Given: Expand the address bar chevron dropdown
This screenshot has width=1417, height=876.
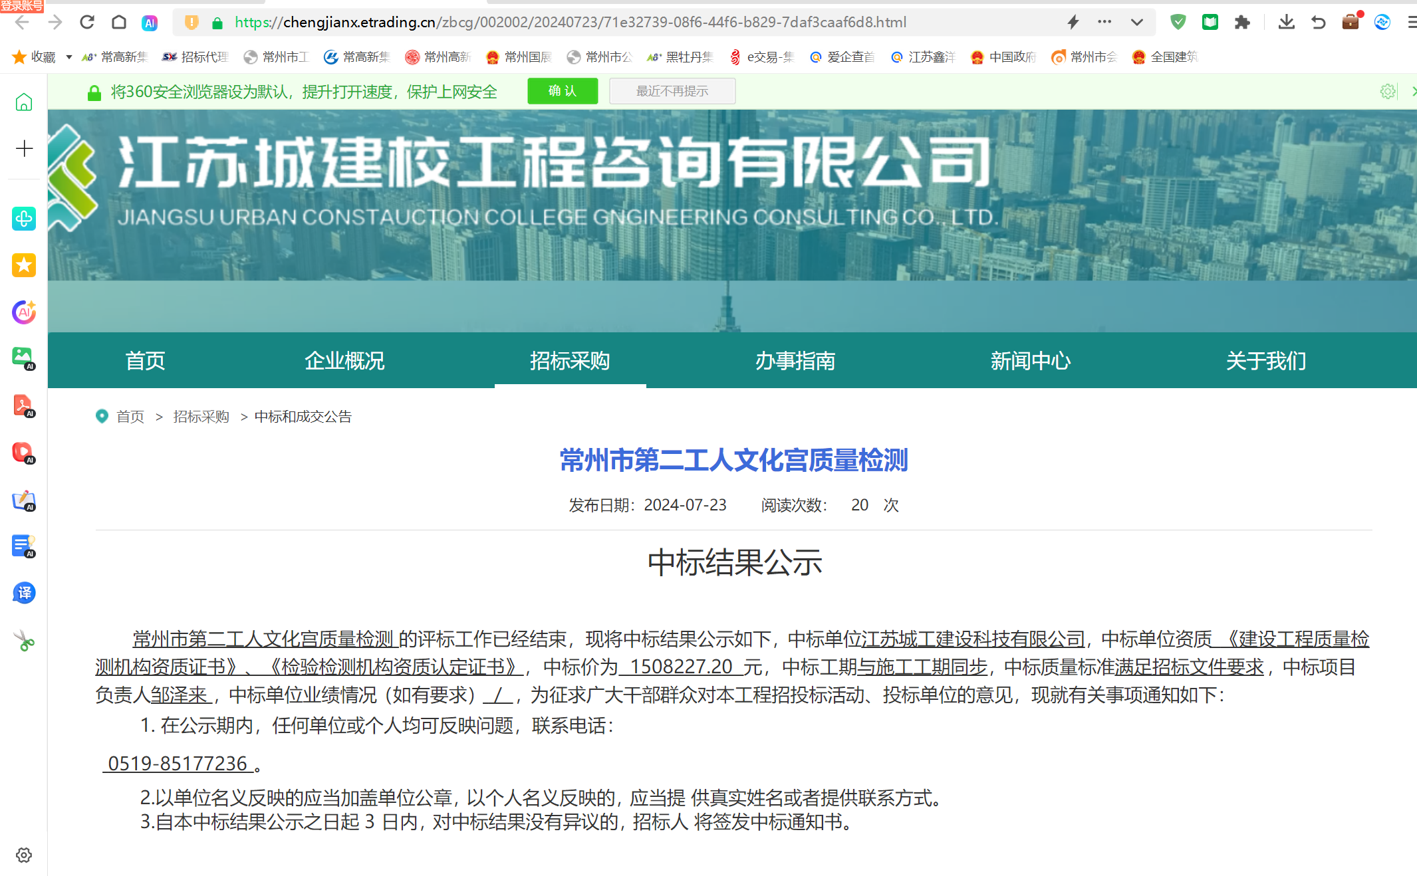Looking at the screenshot, I should coord(1136,22).
